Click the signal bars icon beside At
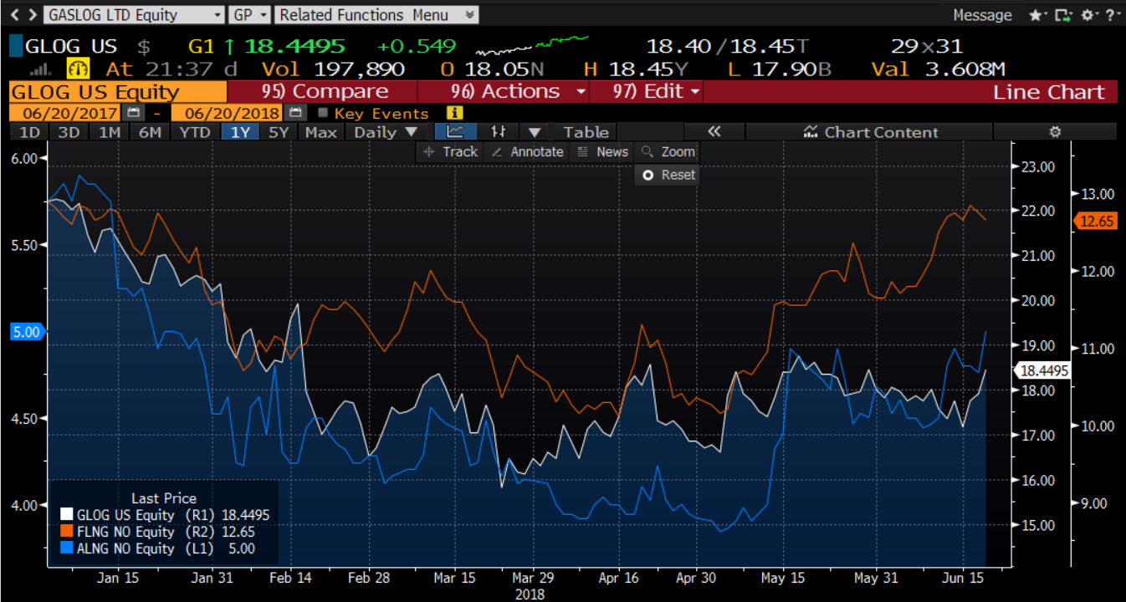 (x=42, y=70)
